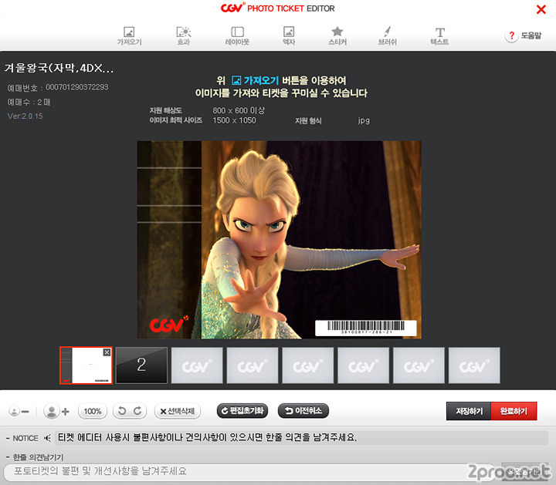556x485 pixels.
Task: Click the jpg supported format text
Action: pyautogui.click(x=364, y=120)
